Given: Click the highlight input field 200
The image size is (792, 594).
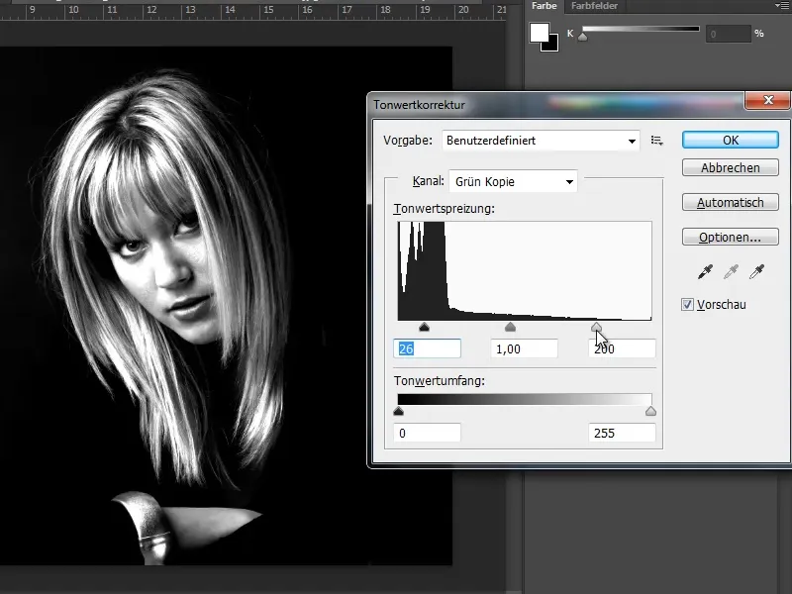Looking at the screenshot, I should click(622, 348).
